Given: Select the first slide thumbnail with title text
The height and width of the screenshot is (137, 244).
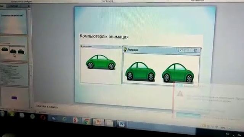Looking at the screenshot, I should click(x=14, y=21).
